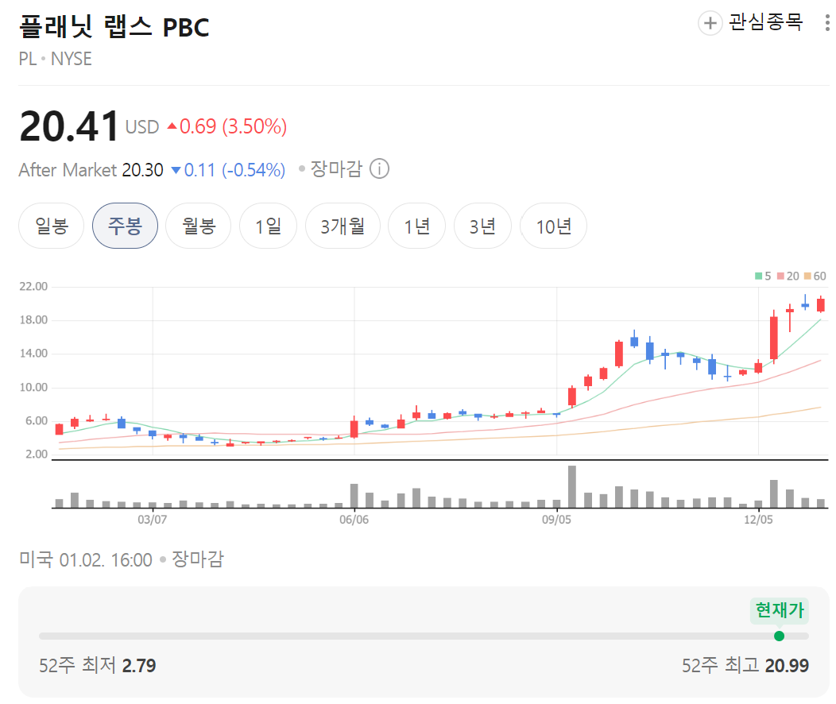
Task: Click the 관심종목 watchlist label
Action: 765,22
